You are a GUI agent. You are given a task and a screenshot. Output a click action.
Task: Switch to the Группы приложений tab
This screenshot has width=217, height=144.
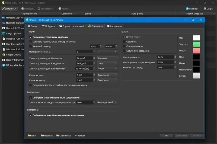point(71,26)
